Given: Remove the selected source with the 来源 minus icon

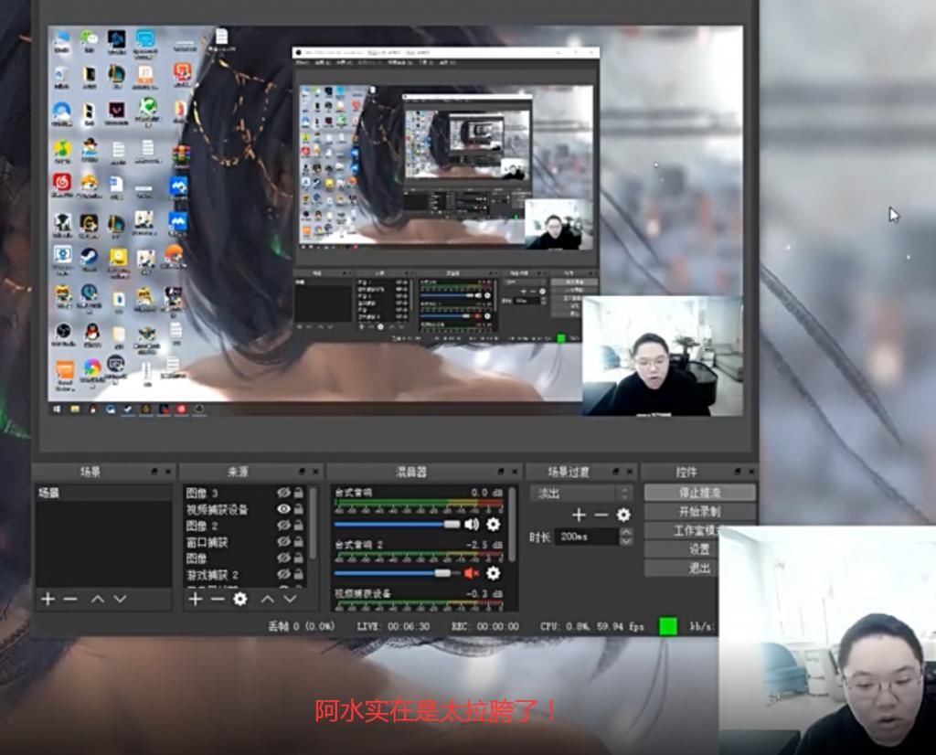Looking at the screenshot, I should pyautogui.click(x=218, y=599).
